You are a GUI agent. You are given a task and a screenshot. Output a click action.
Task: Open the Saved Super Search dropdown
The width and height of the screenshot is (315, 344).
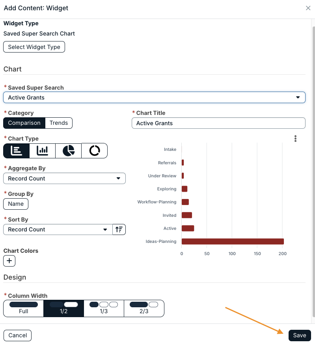(x=154, y=98)
